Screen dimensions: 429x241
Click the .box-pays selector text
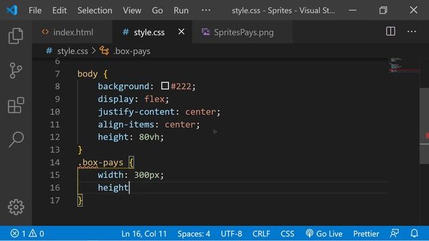click(x=101, y=163)
